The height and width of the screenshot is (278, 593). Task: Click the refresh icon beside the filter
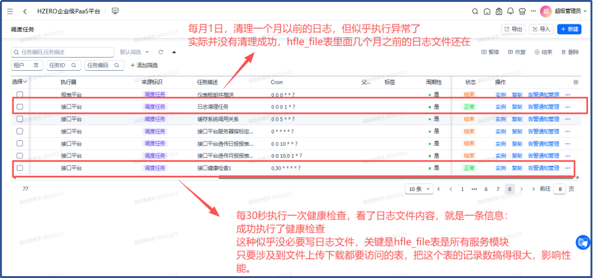[x=161, y=52]
